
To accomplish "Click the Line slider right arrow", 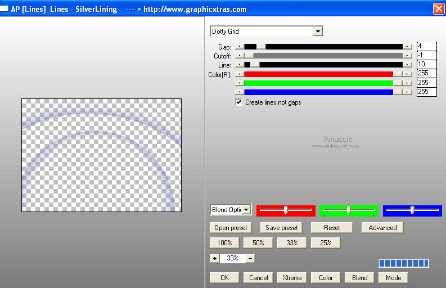I will click(407, 65).
